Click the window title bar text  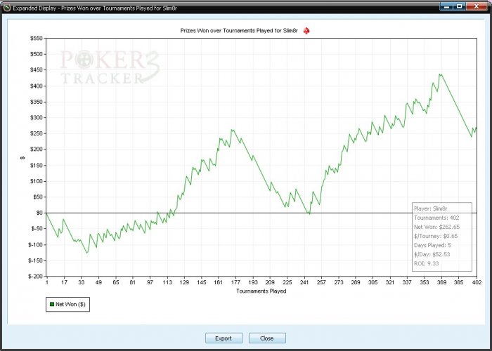(95, 8)
